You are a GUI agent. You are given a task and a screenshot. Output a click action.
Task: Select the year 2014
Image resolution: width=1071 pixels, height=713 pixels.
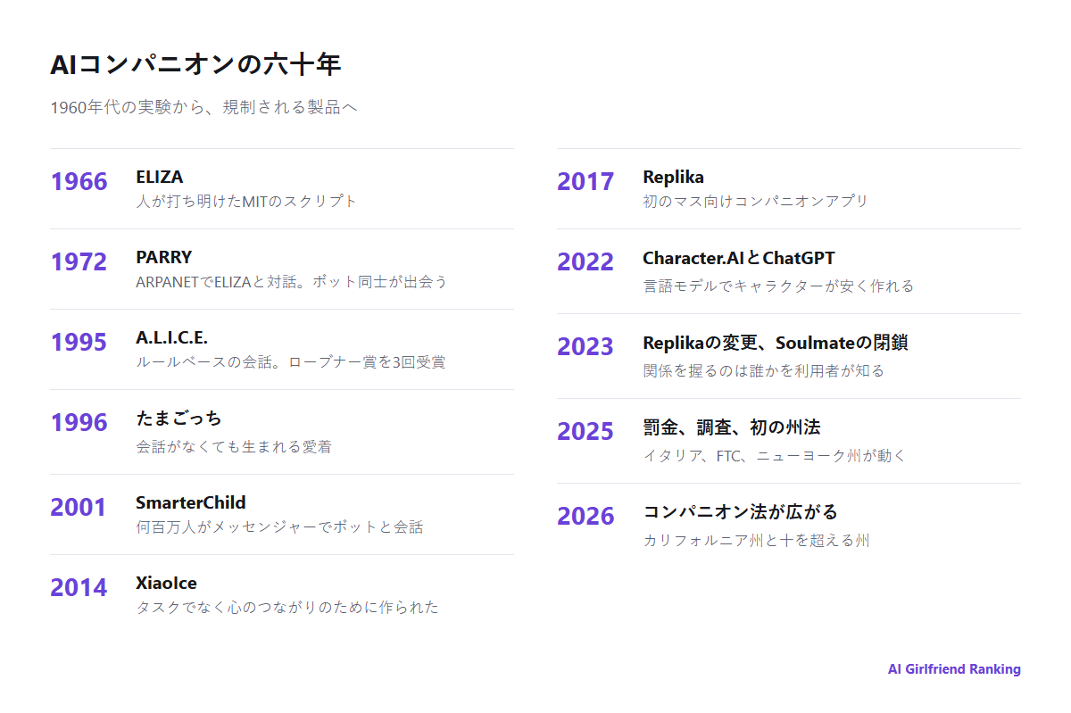tap(79, 588)
